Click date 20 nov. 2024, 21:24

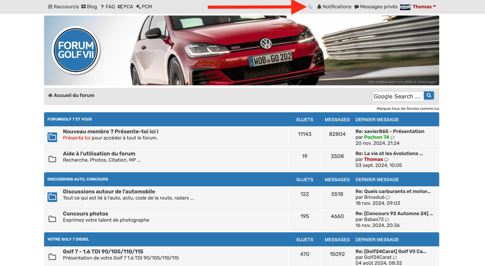click(x=377, y=143)
